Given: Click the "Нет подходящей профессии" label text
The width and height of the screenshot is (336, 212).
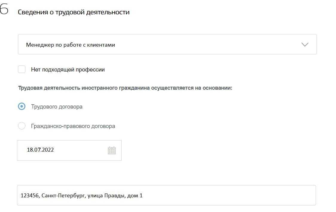Looking at the screenshot, I should (68, 70).
